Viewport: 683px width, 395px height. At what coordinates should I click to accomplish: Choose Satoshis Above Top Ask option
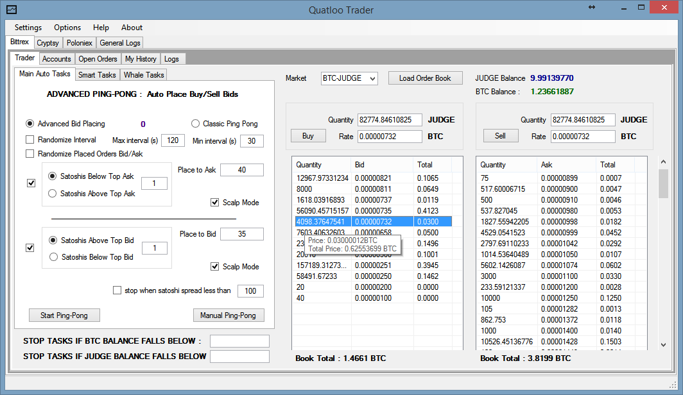[53, 193]
